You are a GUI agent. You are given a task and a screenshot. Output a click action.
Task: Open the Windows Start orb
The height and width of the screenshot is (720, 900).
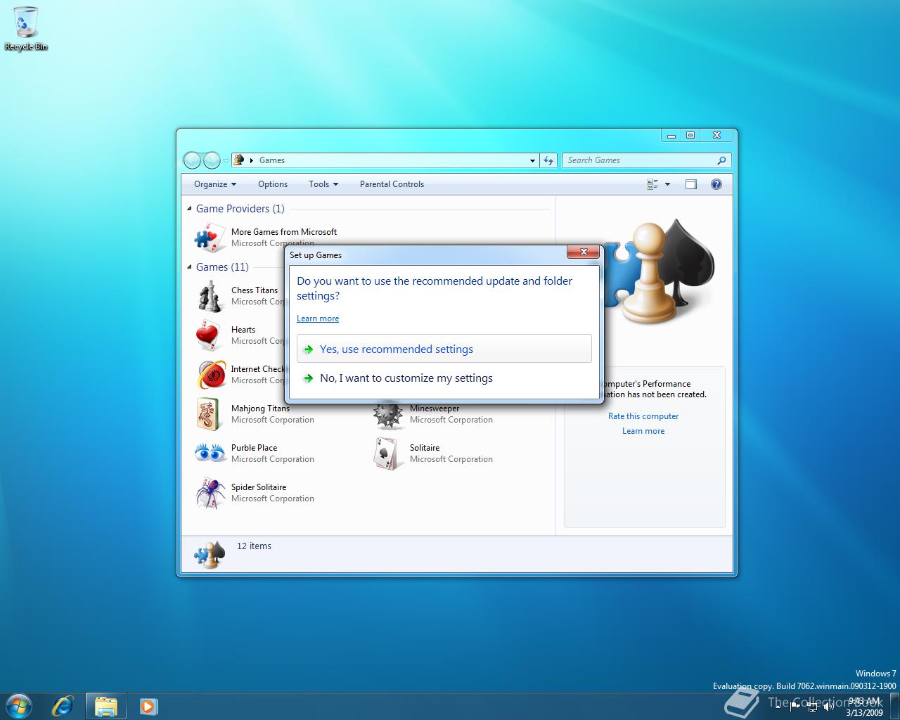click(x=19, y=705)
